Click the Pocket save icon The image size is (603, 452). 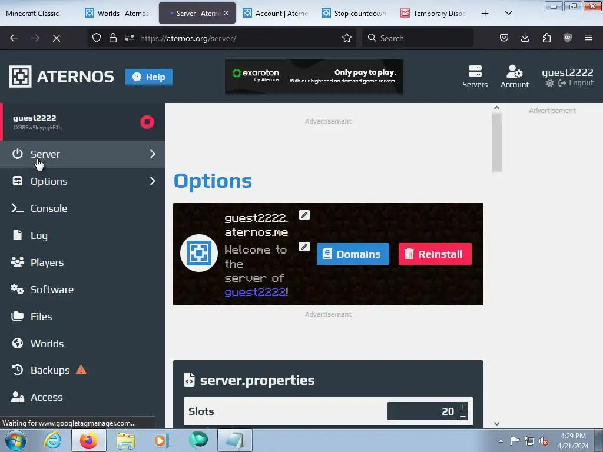(504, 38)
